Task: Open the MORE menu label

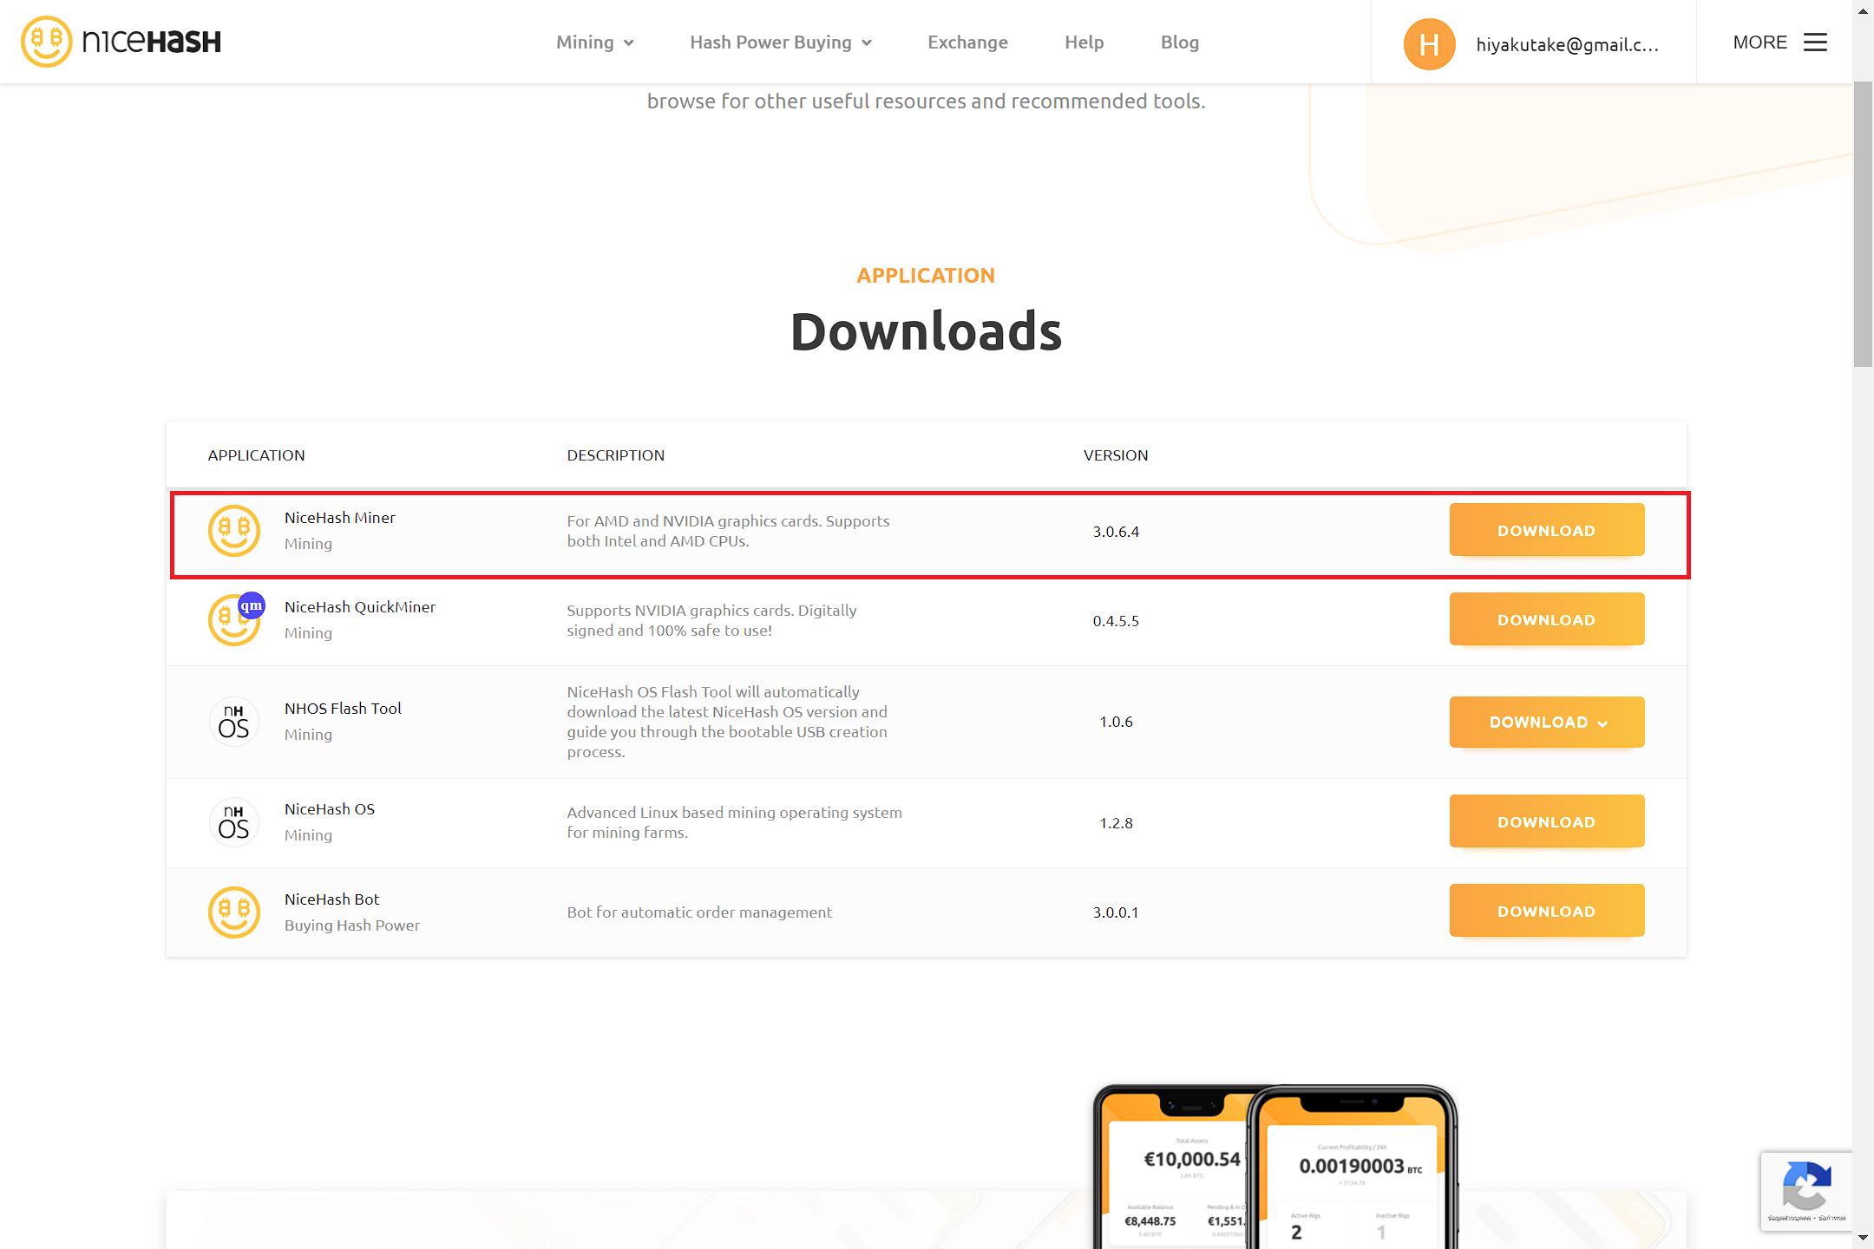Action: pyautogui.click(x=1759, y=43)
